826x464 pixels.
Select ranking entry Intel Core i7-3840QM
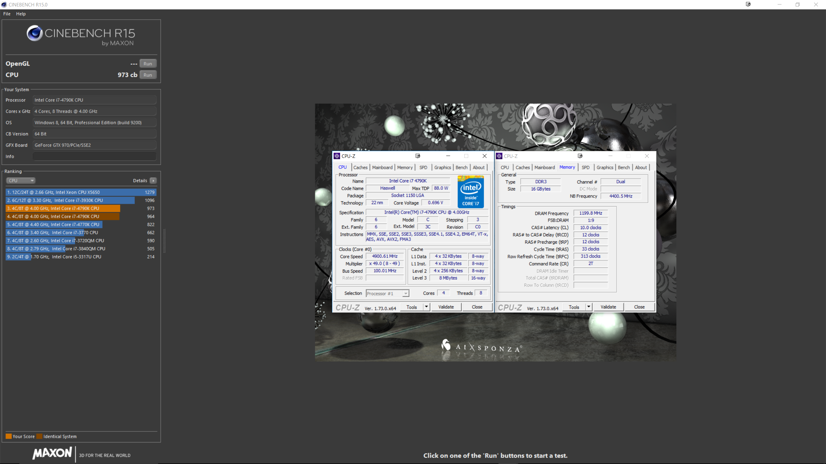(x=81, y=248)
